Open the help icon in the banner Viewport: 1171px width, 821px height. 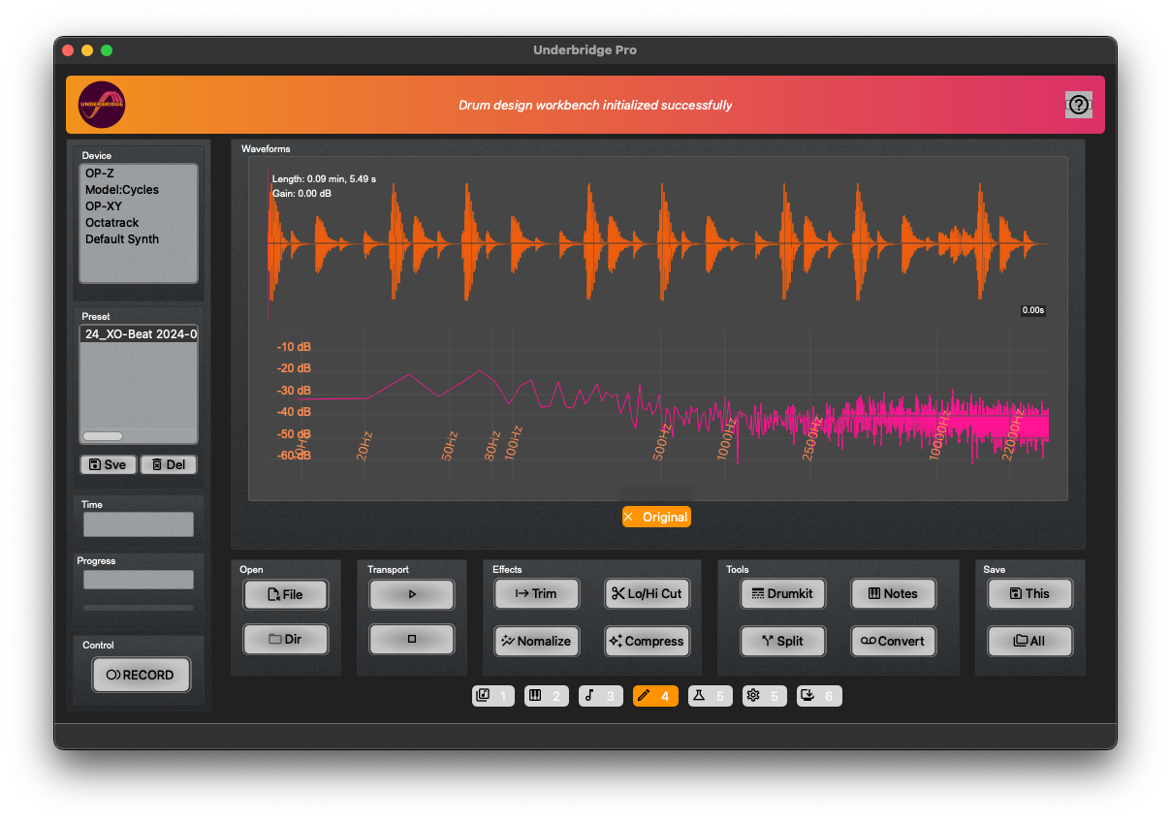click(x=1078, y=105)
